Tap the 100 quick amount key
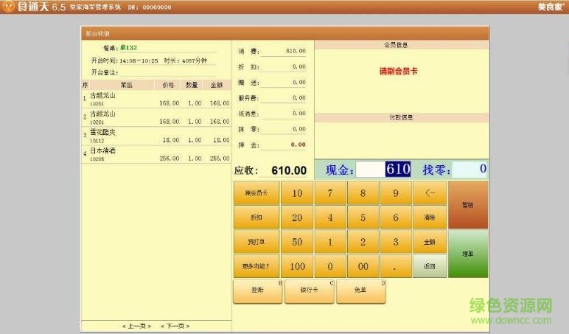Image resolution: width=569 pixels, height=334 pixels. click(x=297, y=266)
